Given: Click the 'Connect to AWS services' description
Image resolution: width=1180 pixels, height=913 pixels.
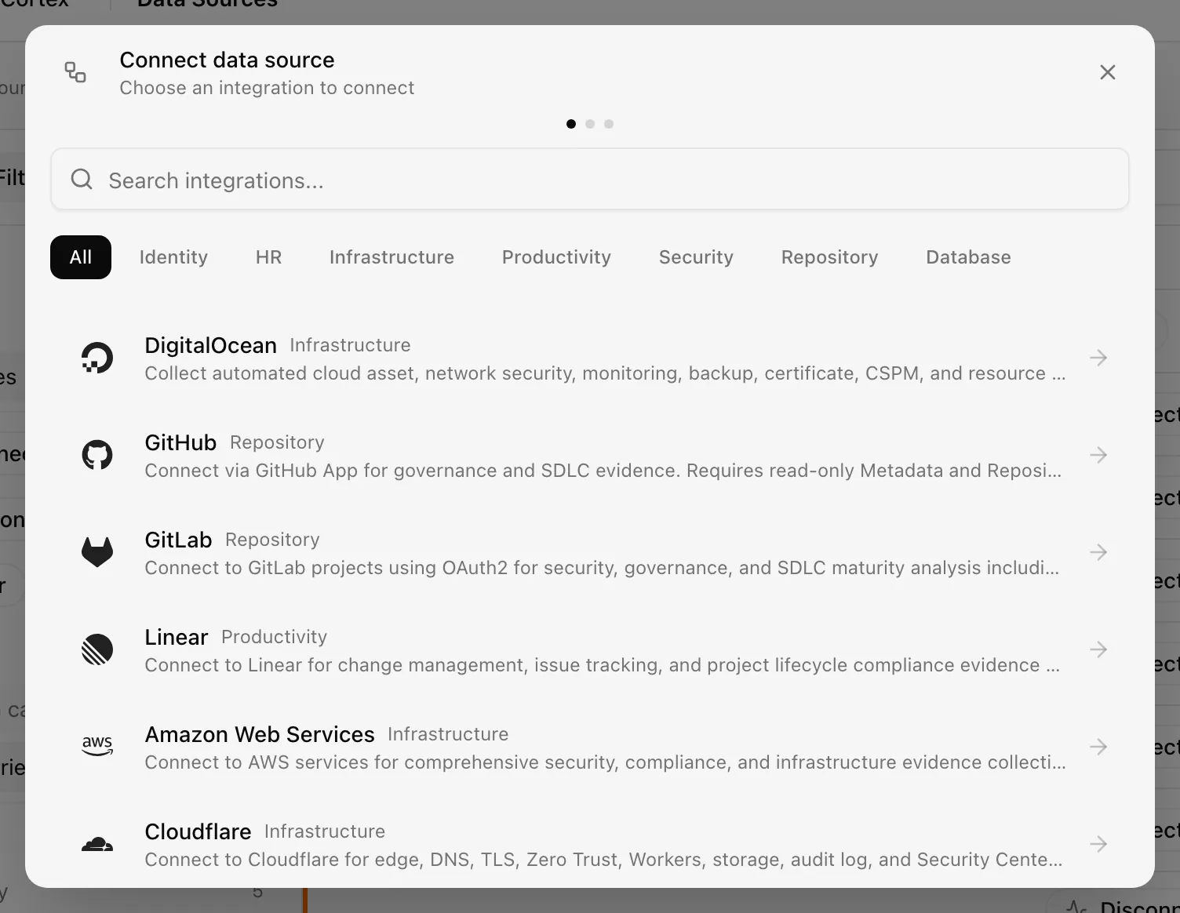Looking at the screenshot, I should click(x=605, y=762).
